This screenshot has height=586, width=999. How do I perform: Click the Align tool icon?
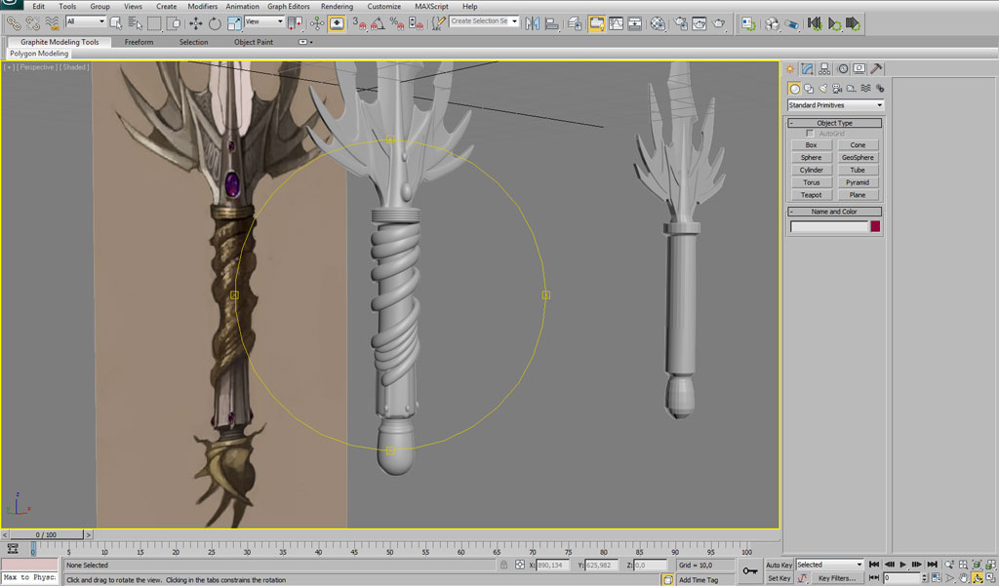click(552, 23)
